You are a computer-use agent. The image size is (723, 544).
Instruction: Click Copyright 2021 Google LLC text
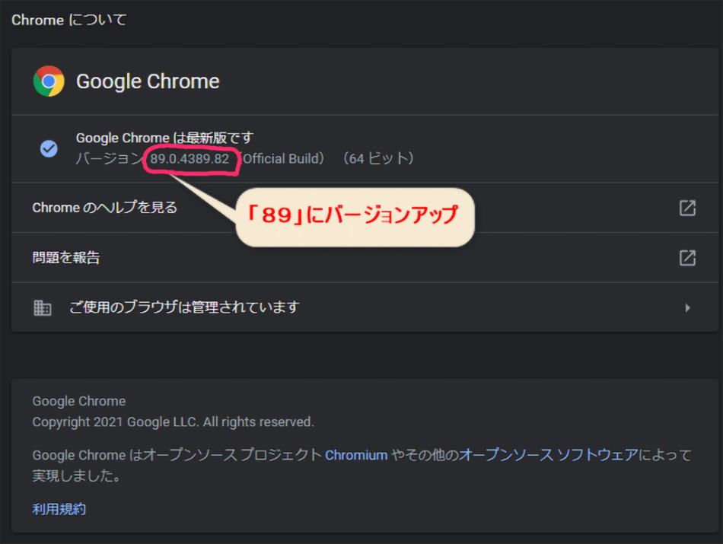click(x=173, y=422)
